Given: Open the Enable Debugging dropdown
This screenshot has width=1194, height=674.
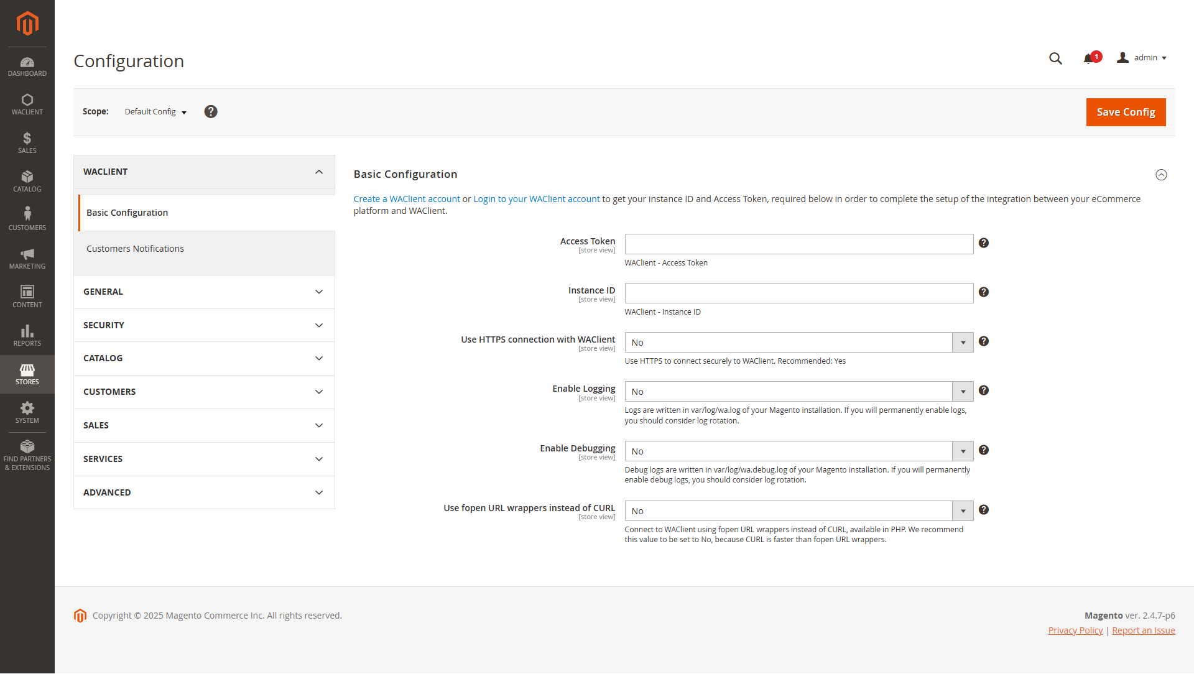Looking at the screenshot, I should pos(798,451).
